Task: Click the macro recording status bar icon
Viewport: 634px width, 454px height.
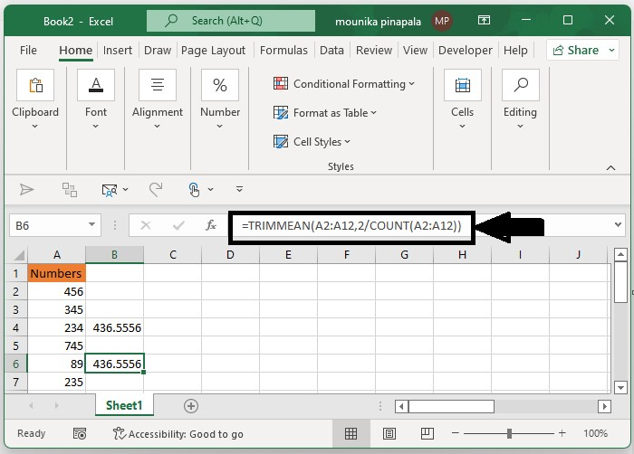Action: [x=80, y=434]
